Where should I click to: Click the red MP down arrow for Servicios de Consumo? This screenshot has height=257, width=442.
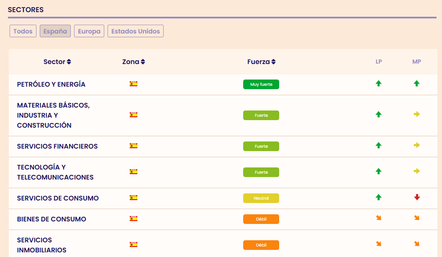[x=416, y=197]
